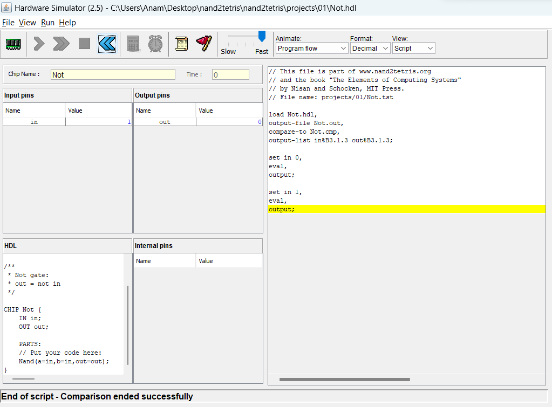Screen dimensions: 552x407
Task: Open the Animate dropdown showing Program flow
Action: (311, 48)
